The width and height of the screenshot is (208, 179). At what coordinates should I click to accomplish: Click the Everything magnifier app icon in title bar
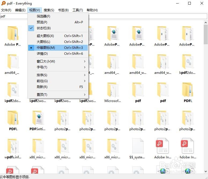point(3,3)
